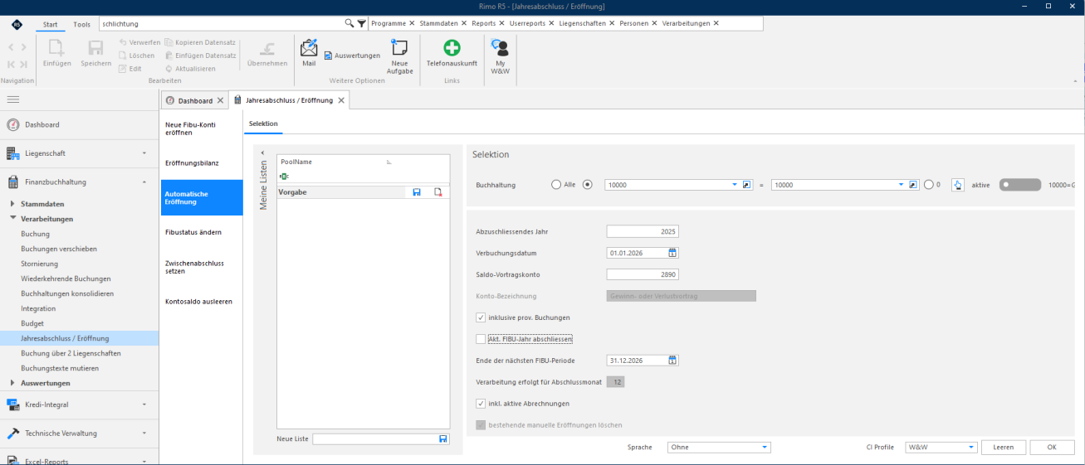The width and height of the screenshot is (1085, 465).
Task: Open Auswertungen in the ribbon
Action: [x=352, y=56]
